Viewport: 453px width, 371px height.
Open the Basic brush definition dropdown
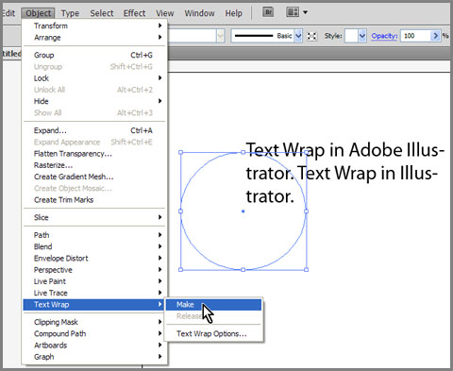(298, 36)
